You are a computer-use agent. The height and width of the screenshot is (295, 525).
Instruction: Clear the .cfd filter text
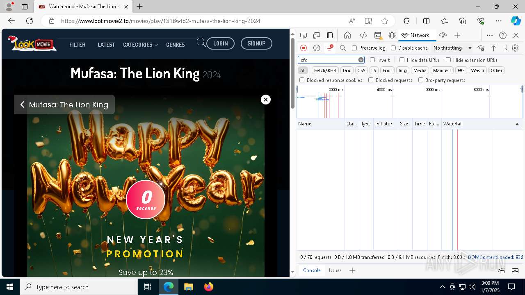(361, 60)
